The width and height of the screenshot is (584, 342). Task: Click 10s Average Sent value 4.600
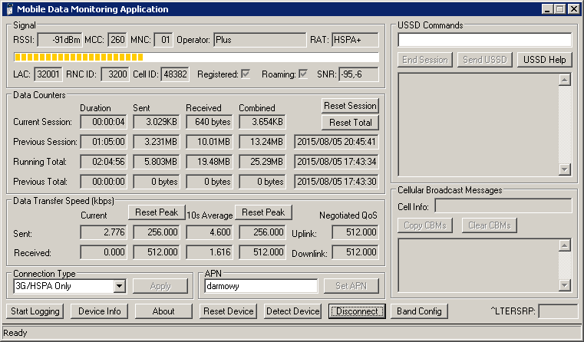click(x=210, y=232)
